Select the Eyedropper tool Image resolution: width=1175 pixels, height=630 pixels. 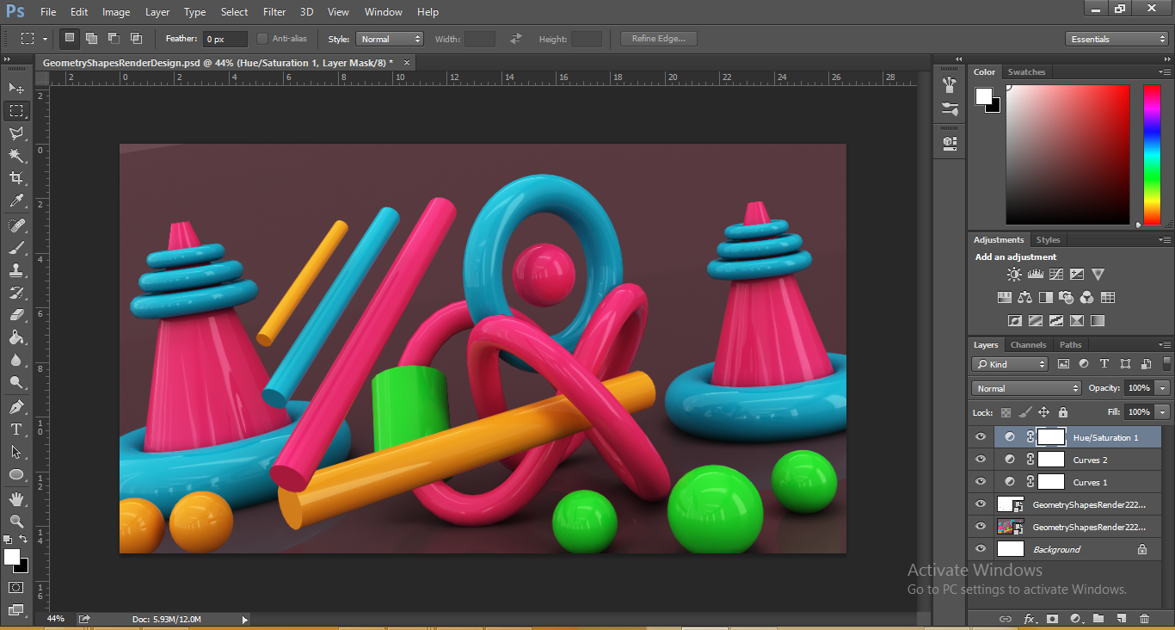click(15, 201)
